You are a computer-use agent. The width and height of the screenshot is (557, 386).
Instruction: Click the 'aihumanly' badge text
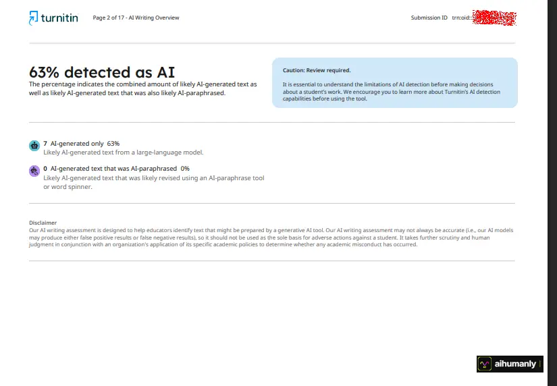click(x=515, y=364)
